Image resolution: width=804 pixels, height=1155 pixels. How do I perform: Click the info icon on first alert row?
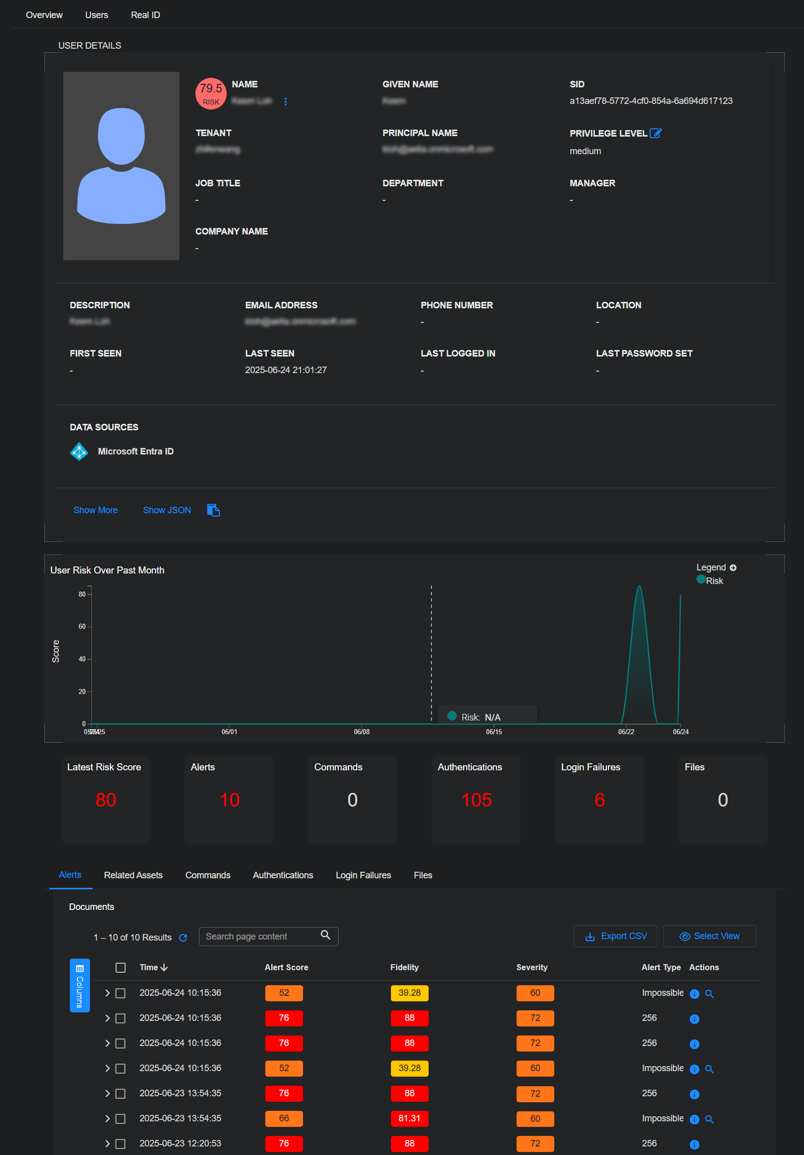[x=694, y=993]
